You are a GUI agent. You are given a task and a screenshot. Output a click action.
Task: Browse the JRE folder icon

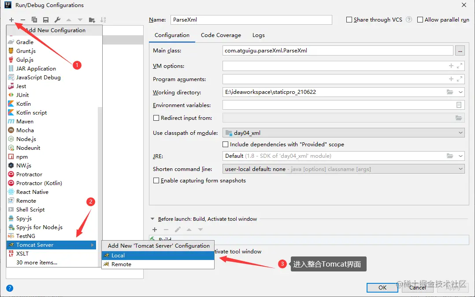point(450,156)
